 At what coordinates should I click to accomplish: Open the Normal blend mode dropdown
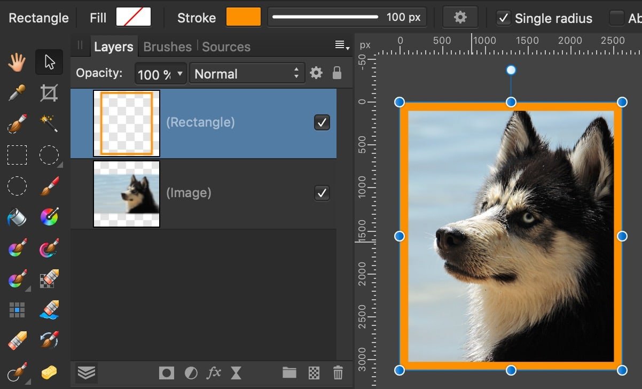tap(247, 74)
